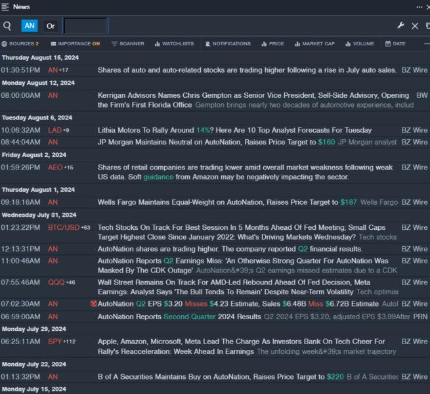Open Wells Fargo Maintains Equal-Weight headline
This screenshot has height=394, width=430.
[227, 202]
